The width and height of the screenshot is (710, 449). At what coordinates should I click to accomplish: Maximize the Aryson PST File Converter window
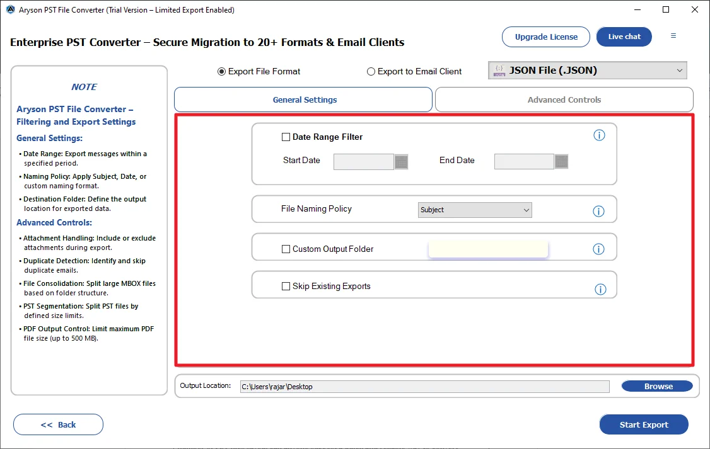coord(666,9)
